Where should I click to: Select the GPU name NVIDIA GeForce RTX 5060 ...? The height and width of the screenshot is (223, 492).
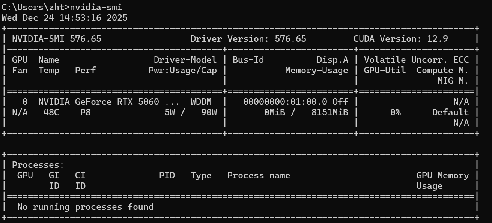[x=99, y=102]
